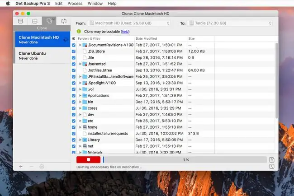
Task: Click the 1 % clone progress bar
Action: [185, 160]
